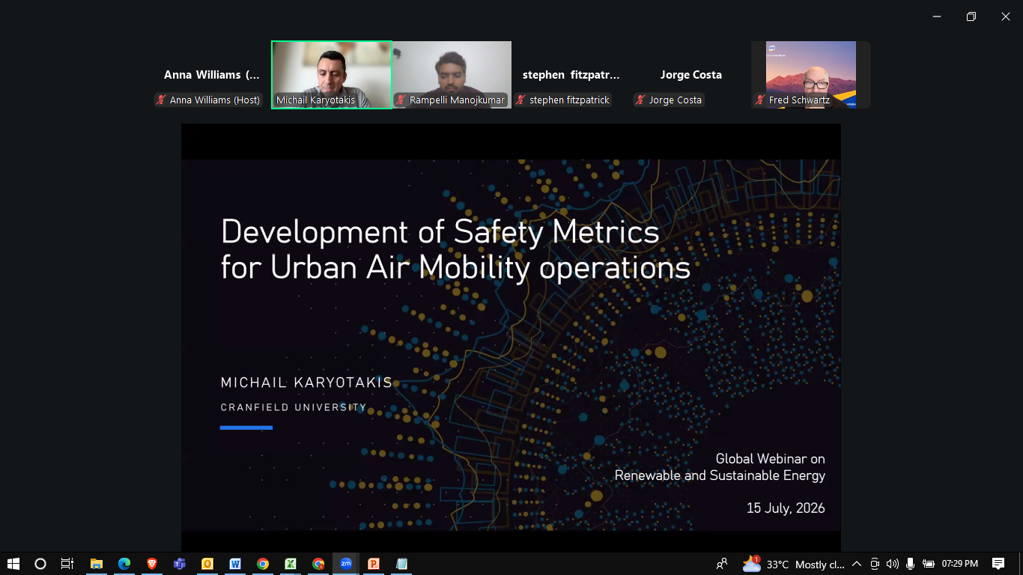Open File Explorer from the taskbar

96,564
